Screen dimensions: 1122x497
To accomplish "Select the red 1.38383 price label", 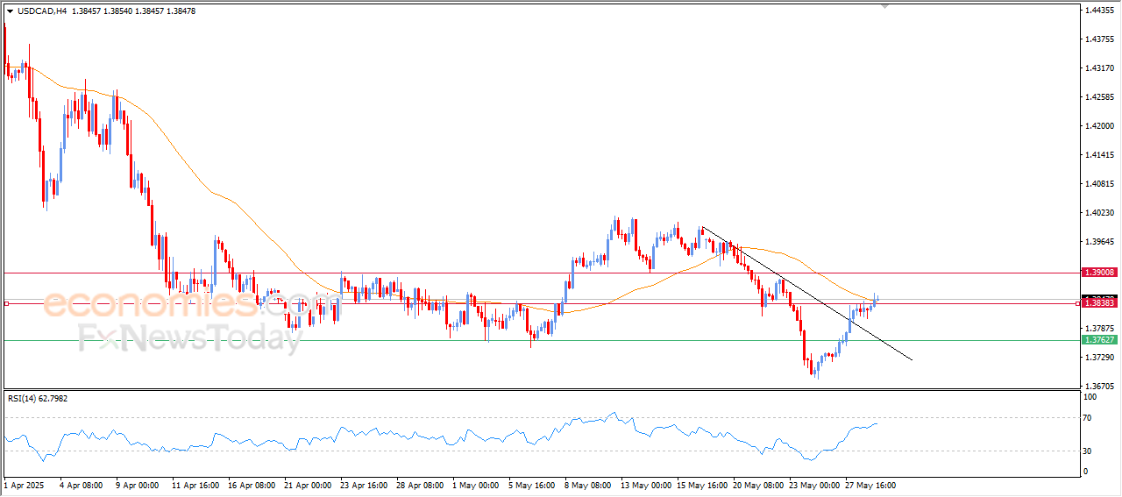I will coord(1098,302).
